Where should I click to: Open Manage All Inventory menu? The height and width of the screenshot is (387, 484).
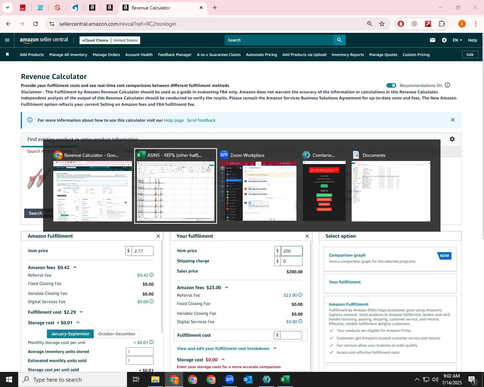(x=68, y=55)
